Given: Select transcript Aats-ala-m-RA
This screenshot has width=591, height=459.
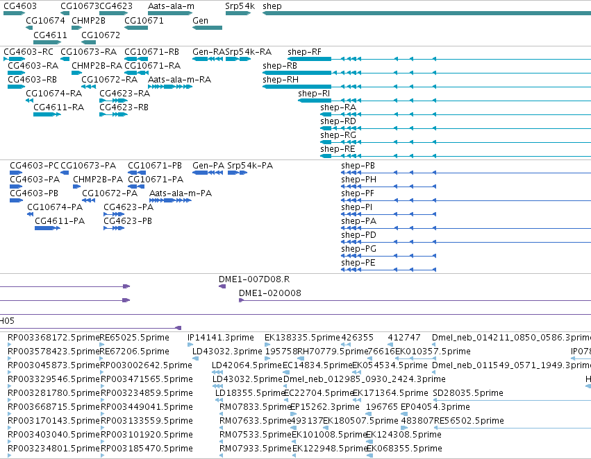Looking at the screenshot, I should pyautogui.click(x=179, y=80).
